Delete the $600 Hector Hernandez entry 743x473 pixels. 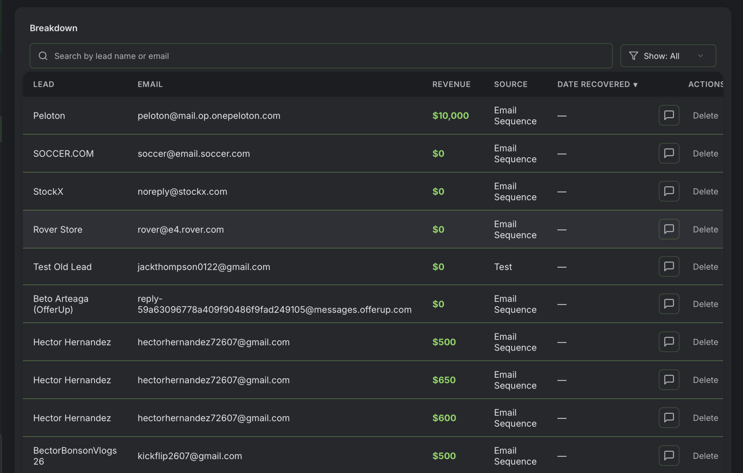(705, 418)
